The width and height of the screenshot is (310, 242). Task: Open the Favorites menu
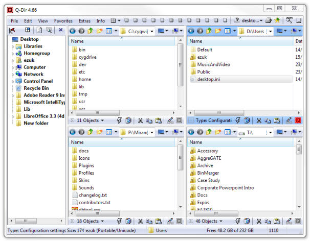(x=63, y=21)
